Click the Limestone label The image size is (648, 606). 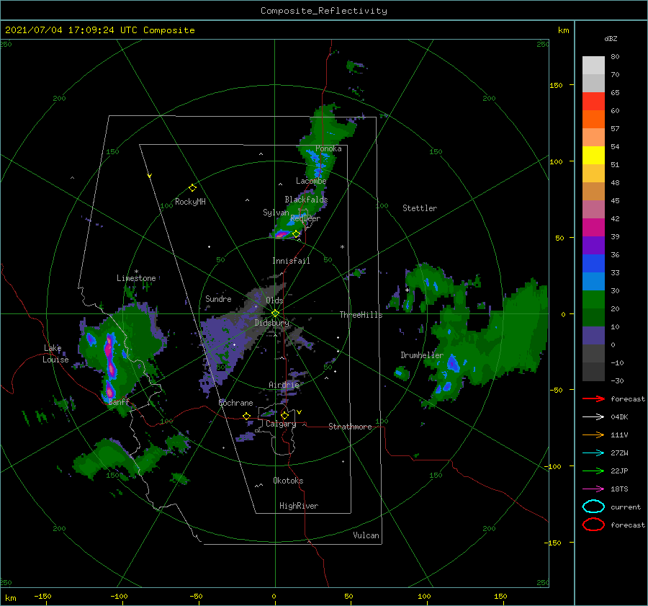click(x=136, y=278)
